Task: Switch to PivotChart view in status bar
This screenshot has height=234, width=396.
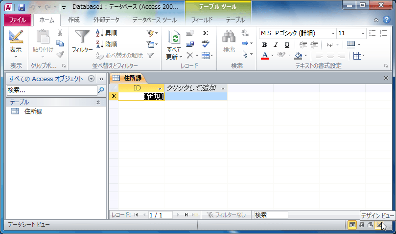Action: tap(370, 225)
